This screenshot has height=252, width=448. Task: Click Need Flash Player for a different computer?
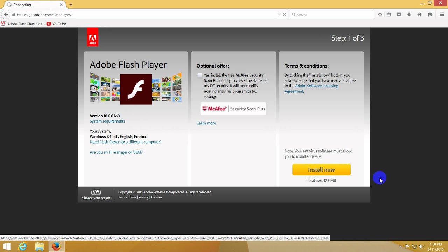click(126, 142)
